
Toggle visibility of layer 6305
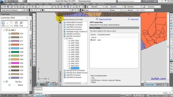click(9, 63)
